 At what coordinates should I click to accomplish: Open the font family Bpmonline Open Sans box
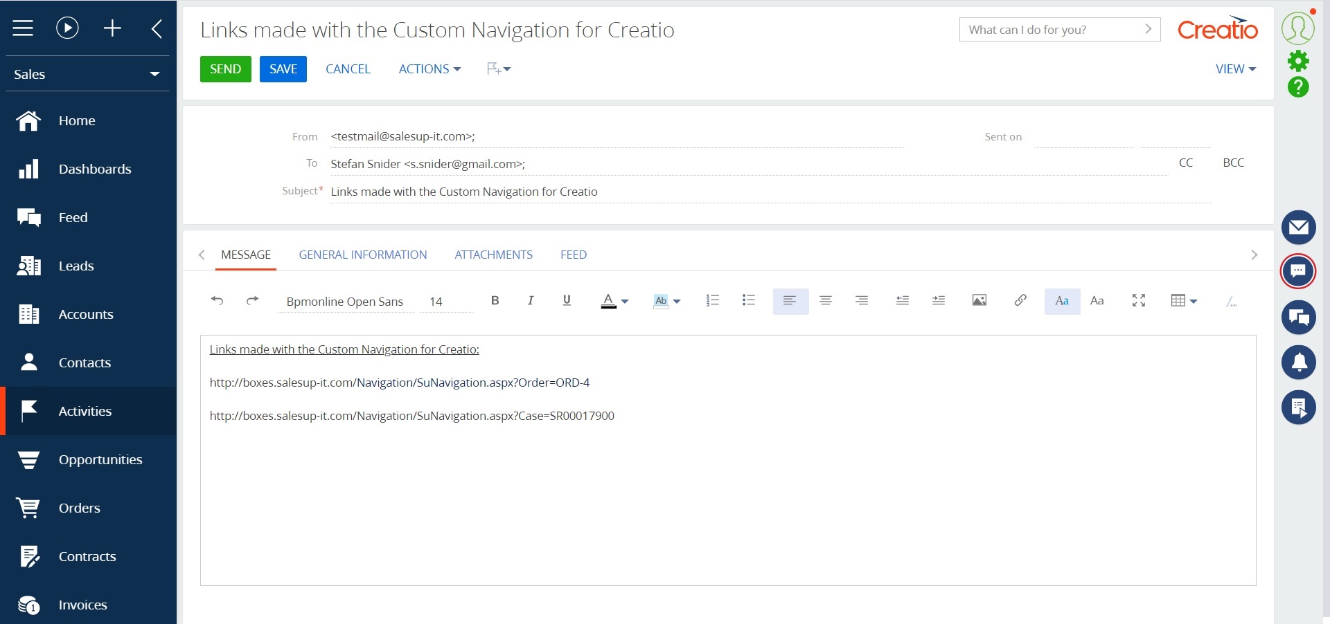(345, 302)
